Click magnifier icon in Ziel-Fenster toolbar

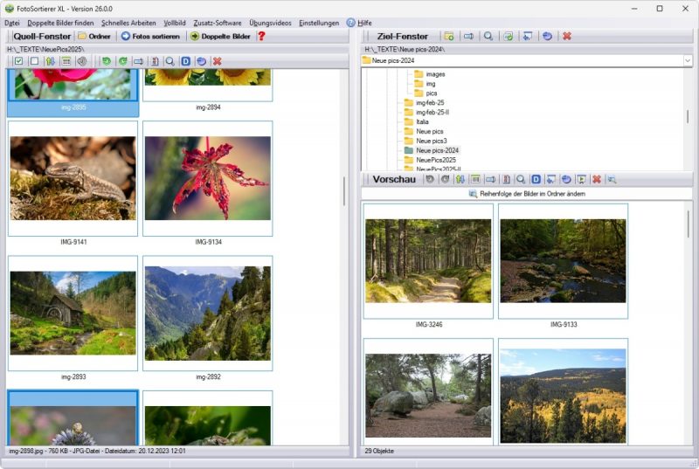tap(488, 36)
